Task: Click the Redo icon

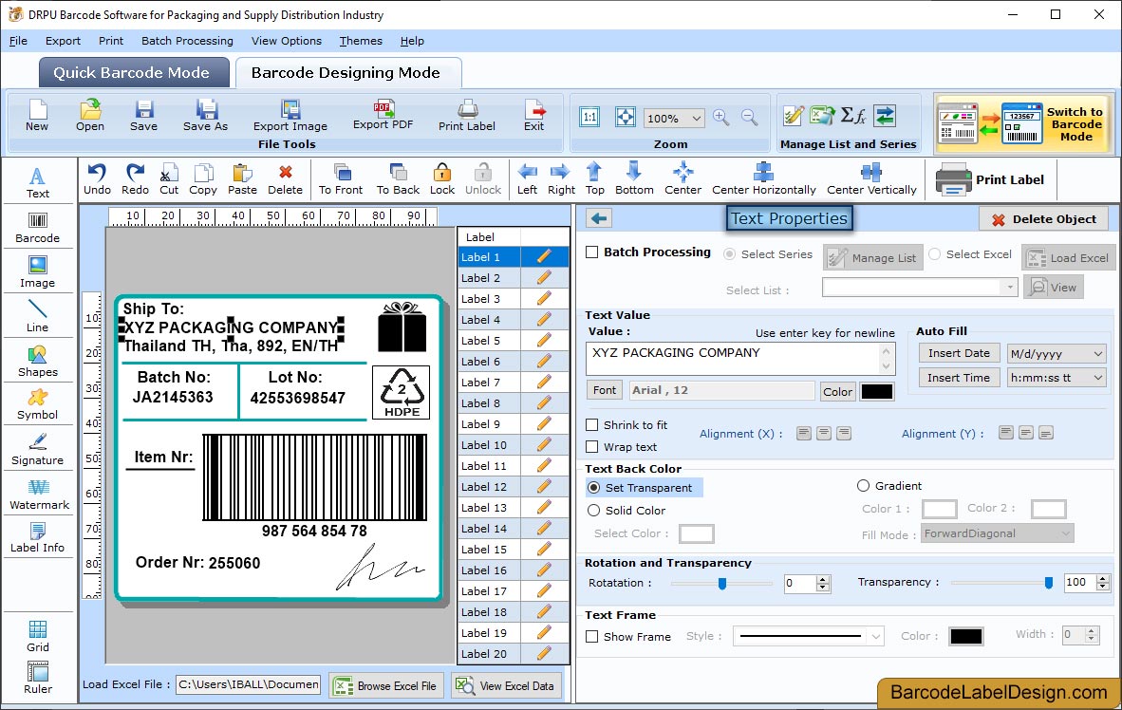Action: tap(135, 179)
